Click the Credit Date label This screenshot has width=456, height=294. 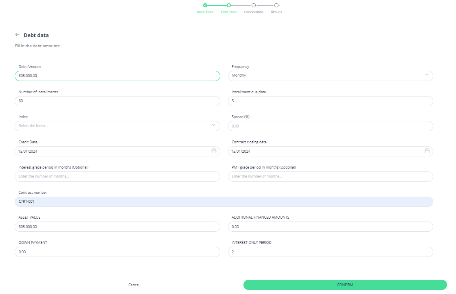pyautogui.click(x=28, y=142)
